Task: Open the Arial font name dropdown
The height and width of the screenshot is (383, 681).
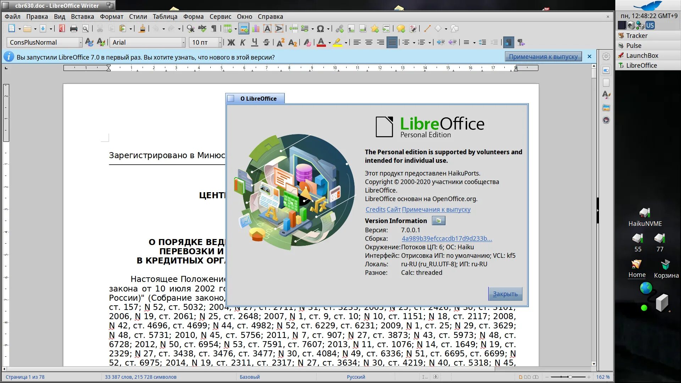Action: point(183,43)
